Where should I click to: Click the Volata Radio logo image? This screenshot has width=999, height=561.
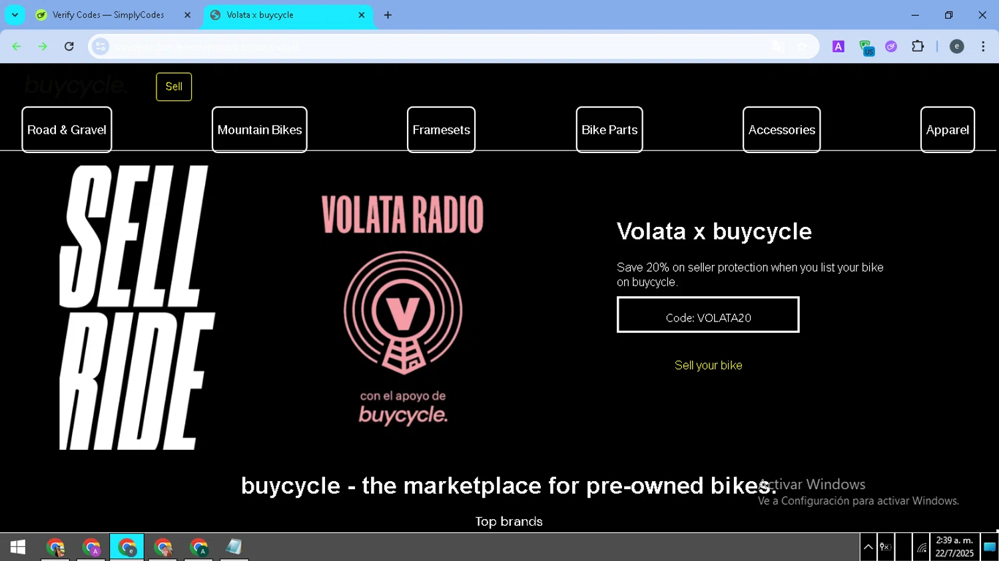click(403, 310)
